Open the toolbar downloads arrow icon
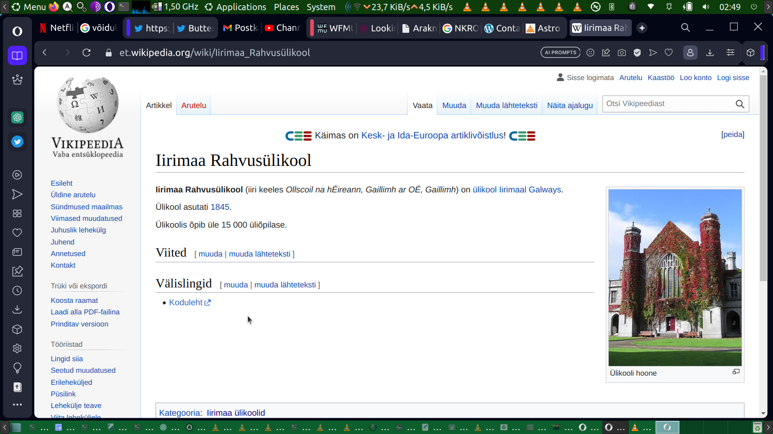 point(710,53)
